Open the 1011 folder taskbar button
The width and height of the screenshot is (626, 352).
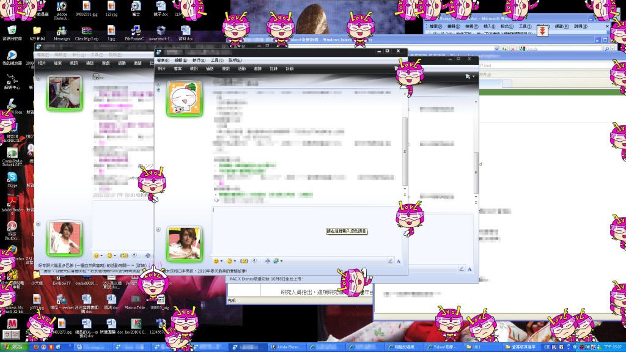(481, 347)
